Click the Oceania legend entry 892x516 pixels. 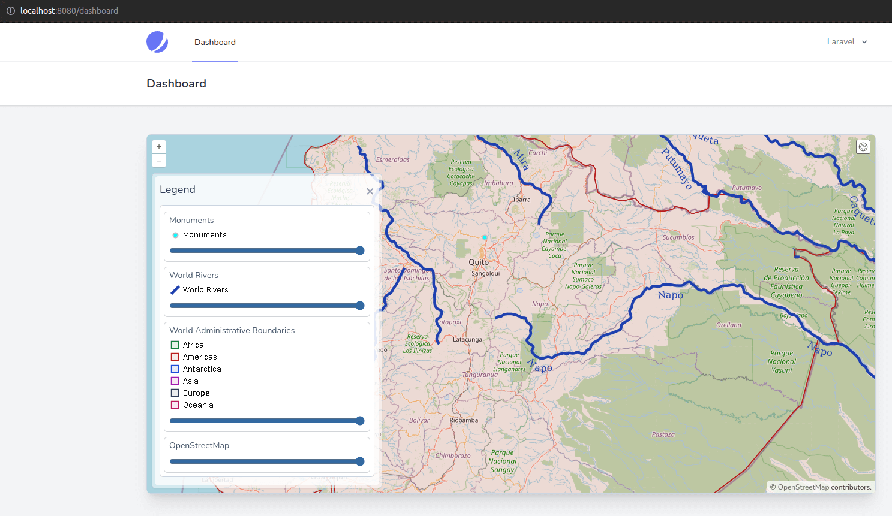pos(198,405)
